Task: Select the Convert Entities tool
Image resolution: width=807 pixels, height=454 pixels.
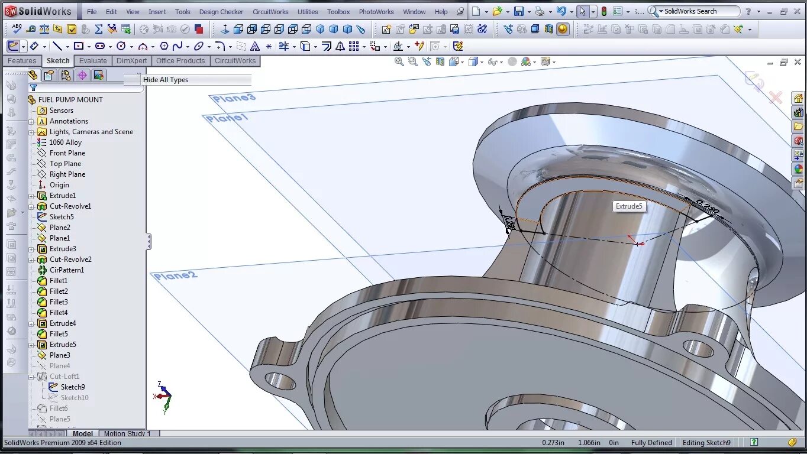Action: pos(305,46)
